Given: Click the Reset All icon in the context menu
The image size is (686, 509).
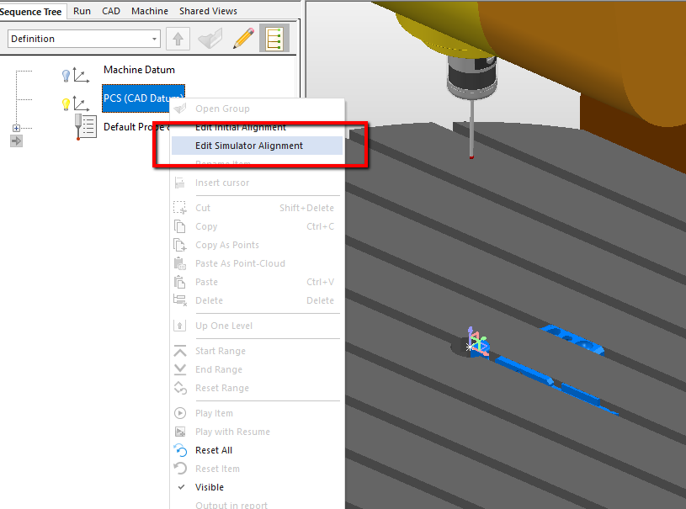Looking at the screenshot, I should pyautogui.click(x=179, y=450).
